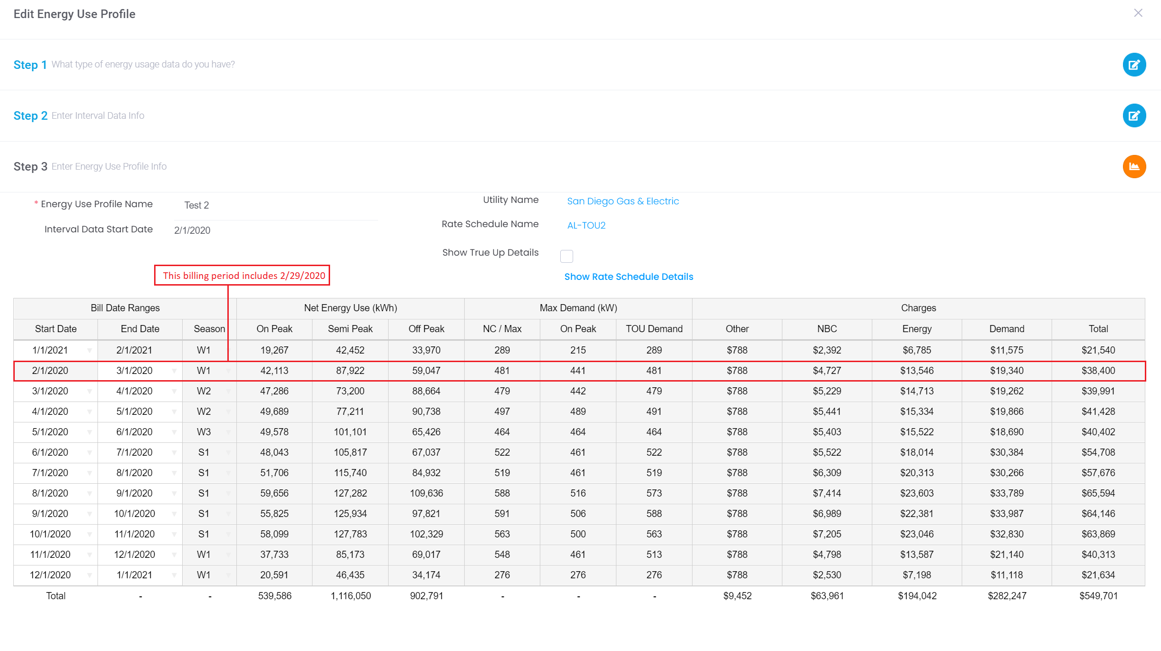Open the 6/1/2020 start date dropdown arrow

point(89,452)
